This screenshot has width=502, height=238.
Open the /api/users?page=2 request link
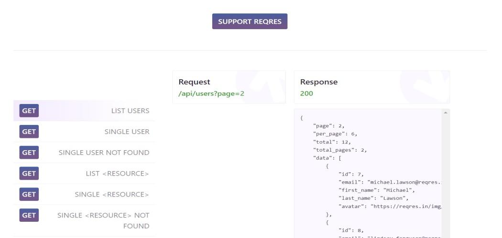click(211, 93)
